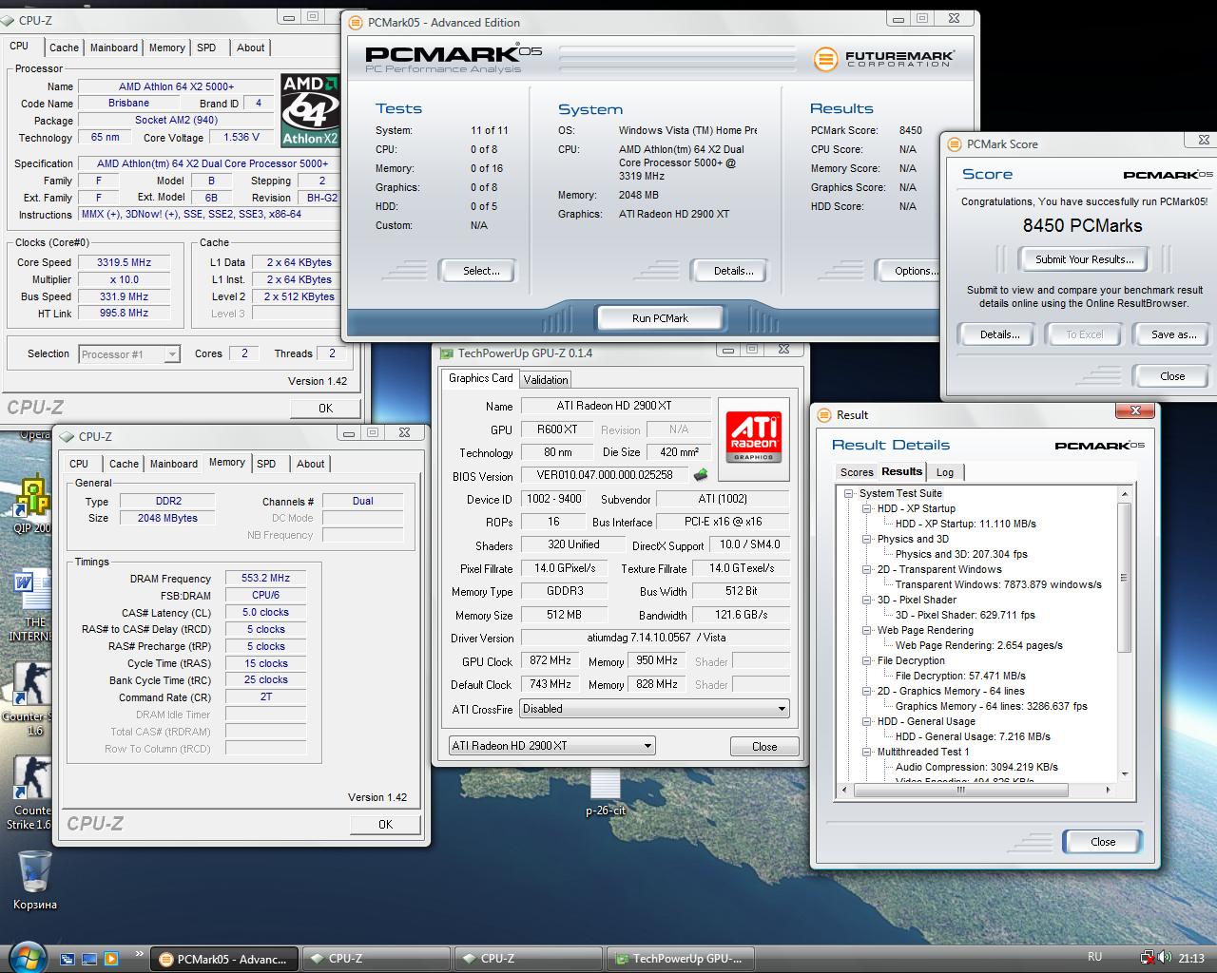Collapse the System Test Suite tree node
This screenshot has width=1217, height=973.
click(x=849, y=493)
